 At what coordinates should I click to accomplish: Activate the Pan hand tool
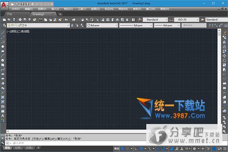82,20
